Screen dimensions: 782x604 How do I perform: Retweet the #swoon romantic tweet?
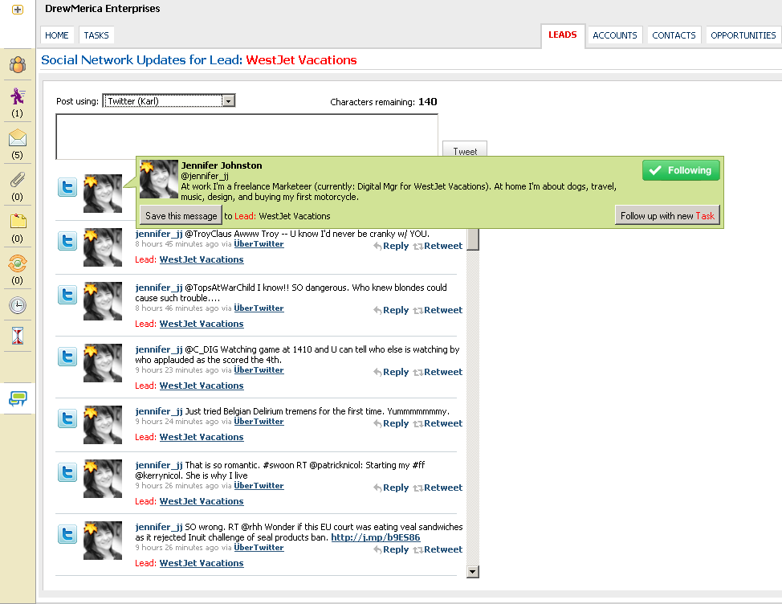pyautogui.click(x=438, y=488)
